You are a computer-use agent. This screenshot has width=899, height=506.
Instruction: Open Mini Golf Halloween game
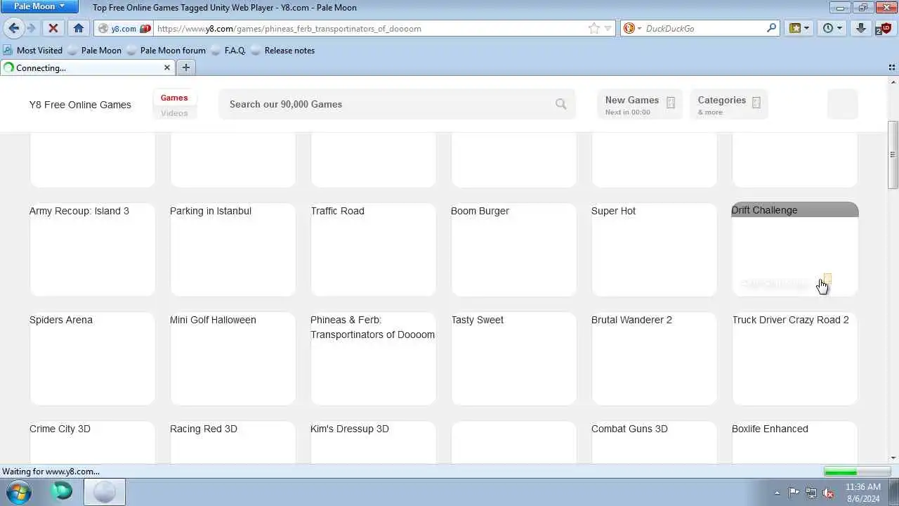tap(232, 358)
